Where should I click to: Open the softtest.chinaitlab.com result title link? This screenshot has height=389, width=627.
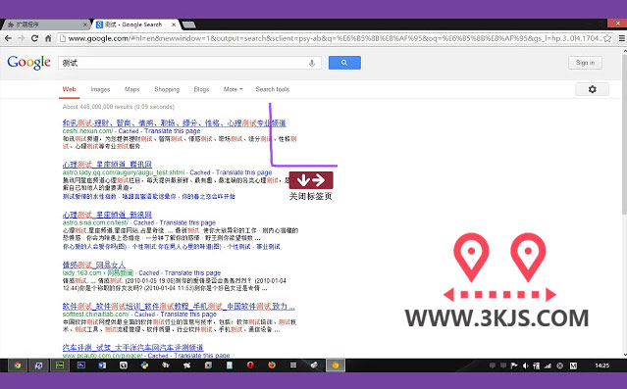click(x=179, y=307)
